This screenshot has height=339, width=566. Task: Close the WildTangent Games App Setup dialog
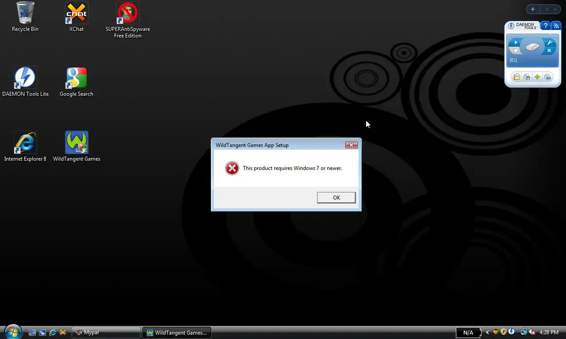(x=351, y=145)
